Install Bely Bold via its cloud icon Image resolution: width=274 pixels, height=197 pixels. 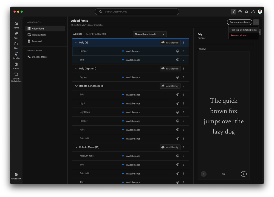(177, 60)
